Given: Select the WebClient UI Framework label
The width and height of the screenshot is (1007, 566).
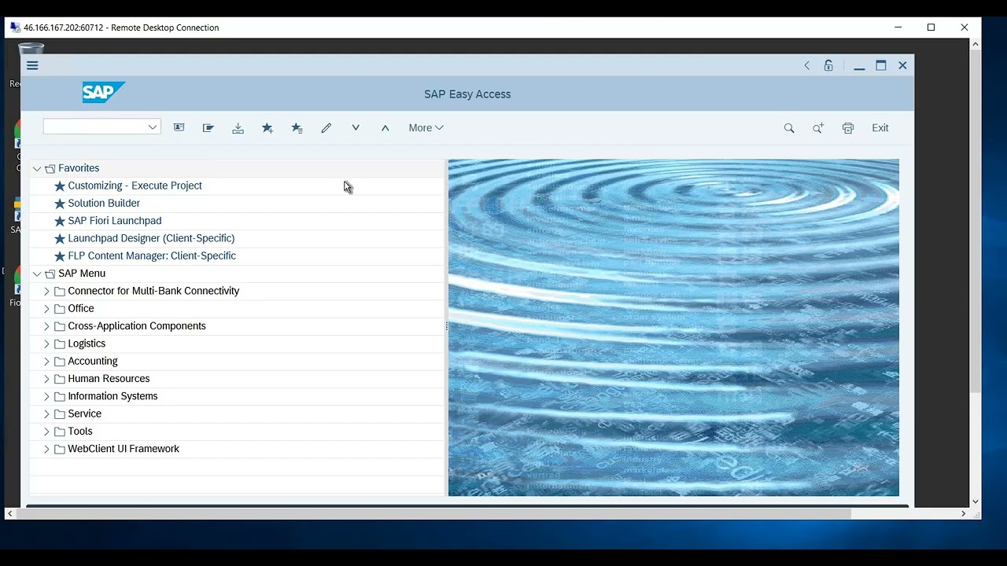Looking at the screenshot, I should click(x=124, y=449).
